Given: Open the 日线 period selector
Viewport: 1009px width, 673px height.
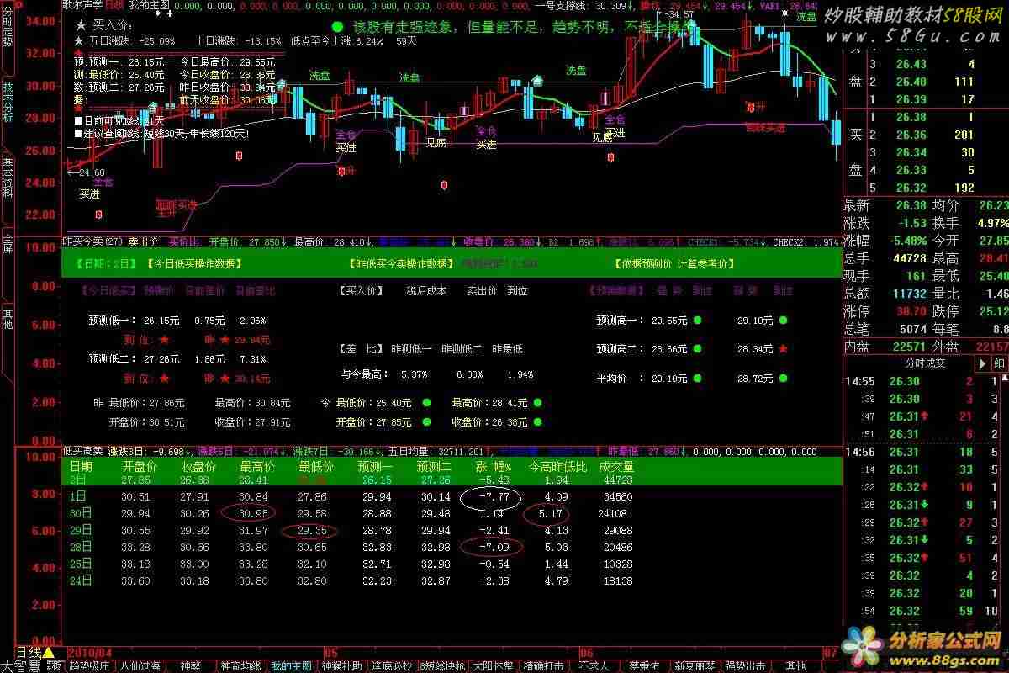Looking at the screenshot, I should click(29, 653).
